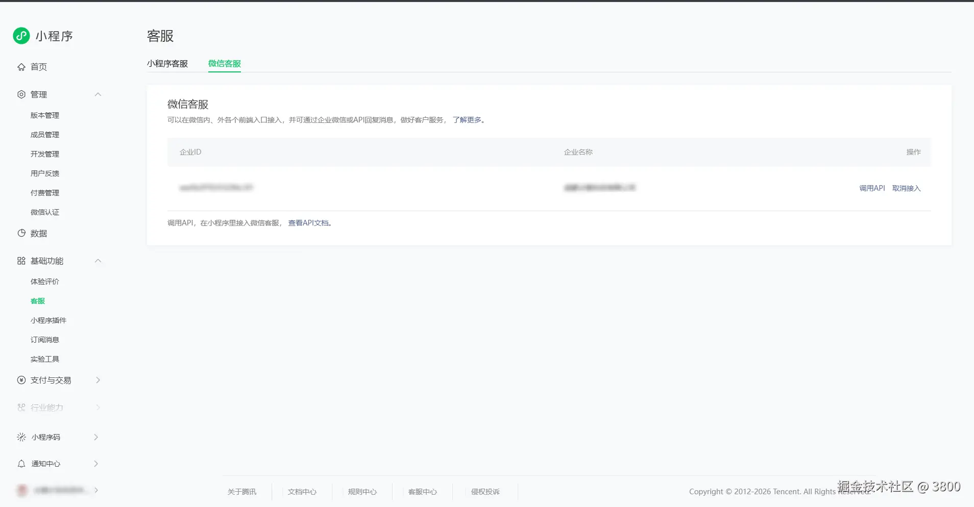Expand the 支付与交易 section arrow
Image resolution: width=974 pixels, height=507 pixels.
(98, 380)
